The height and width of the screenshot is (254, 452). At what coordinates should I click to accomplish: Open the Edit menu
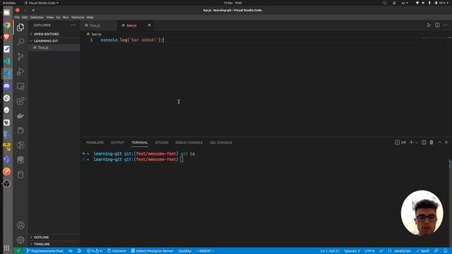point(25,17)
